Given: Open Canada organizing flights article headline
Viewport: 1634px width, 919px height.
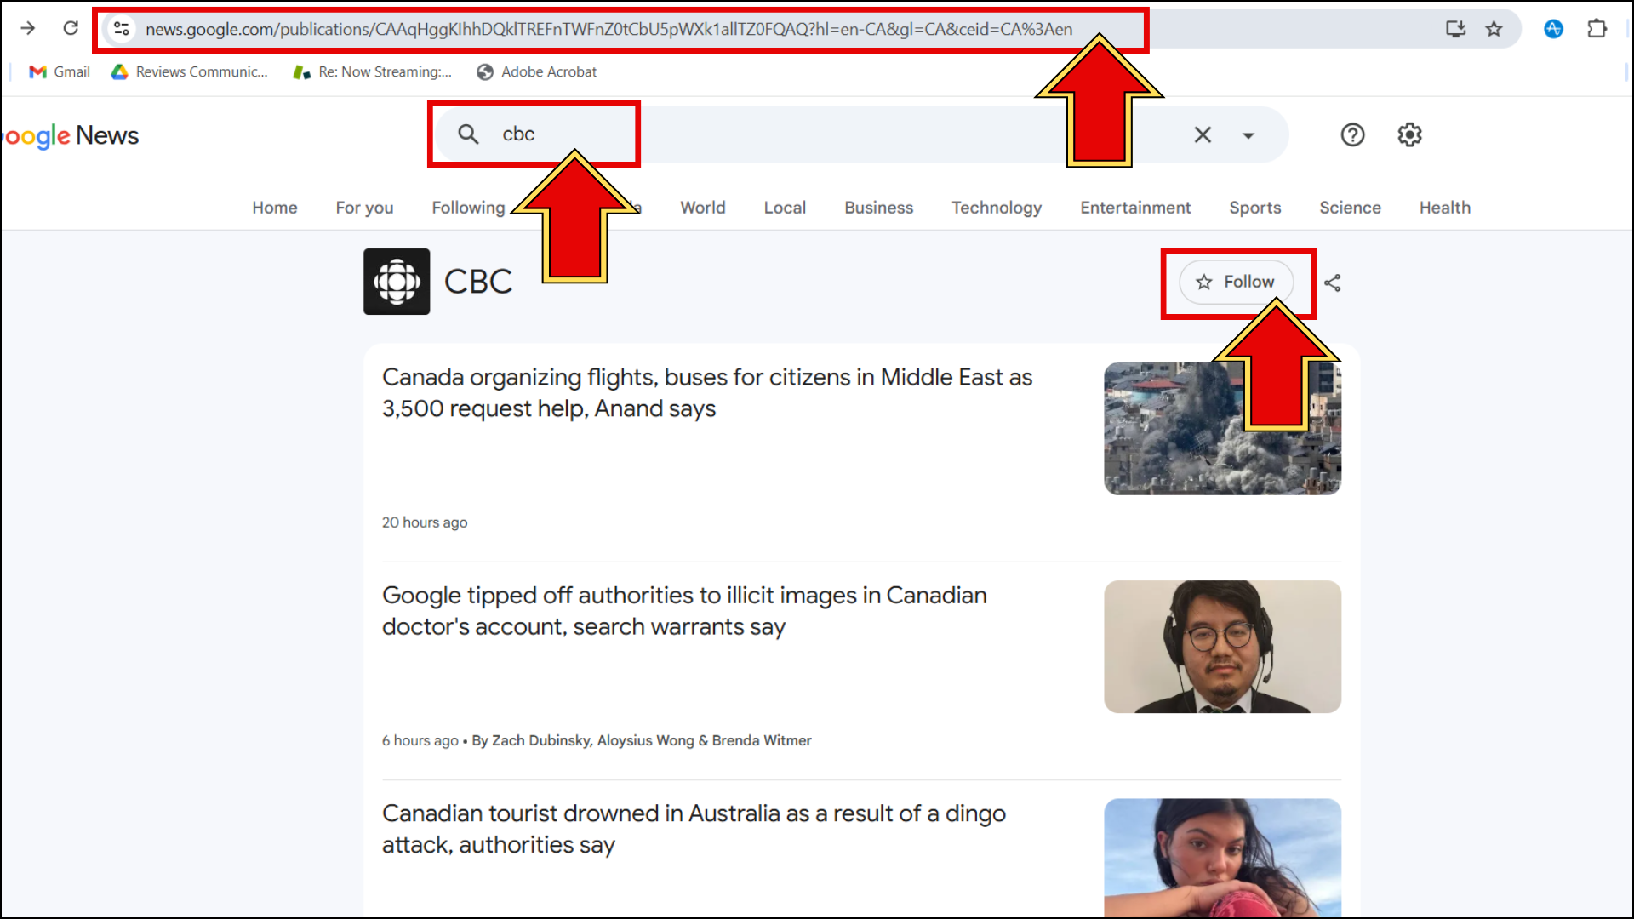Looking at the screenshot, I should (706, 393).
